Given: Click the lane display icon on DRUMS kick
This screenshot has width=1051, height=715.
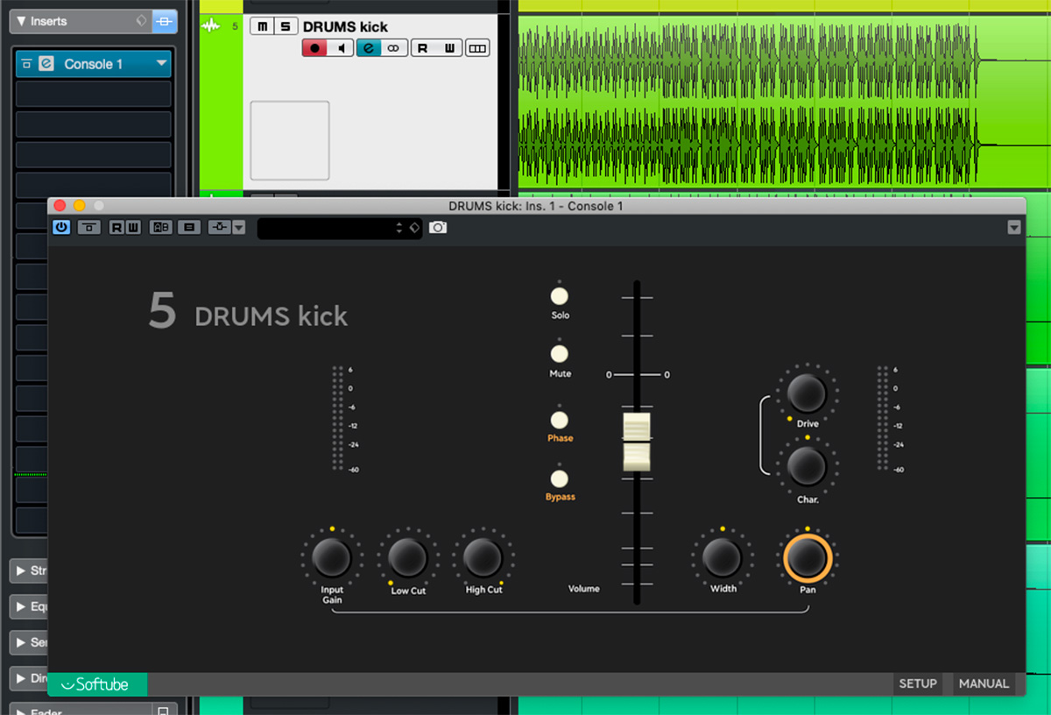Looking at the screenshot, I should point(477,48).
